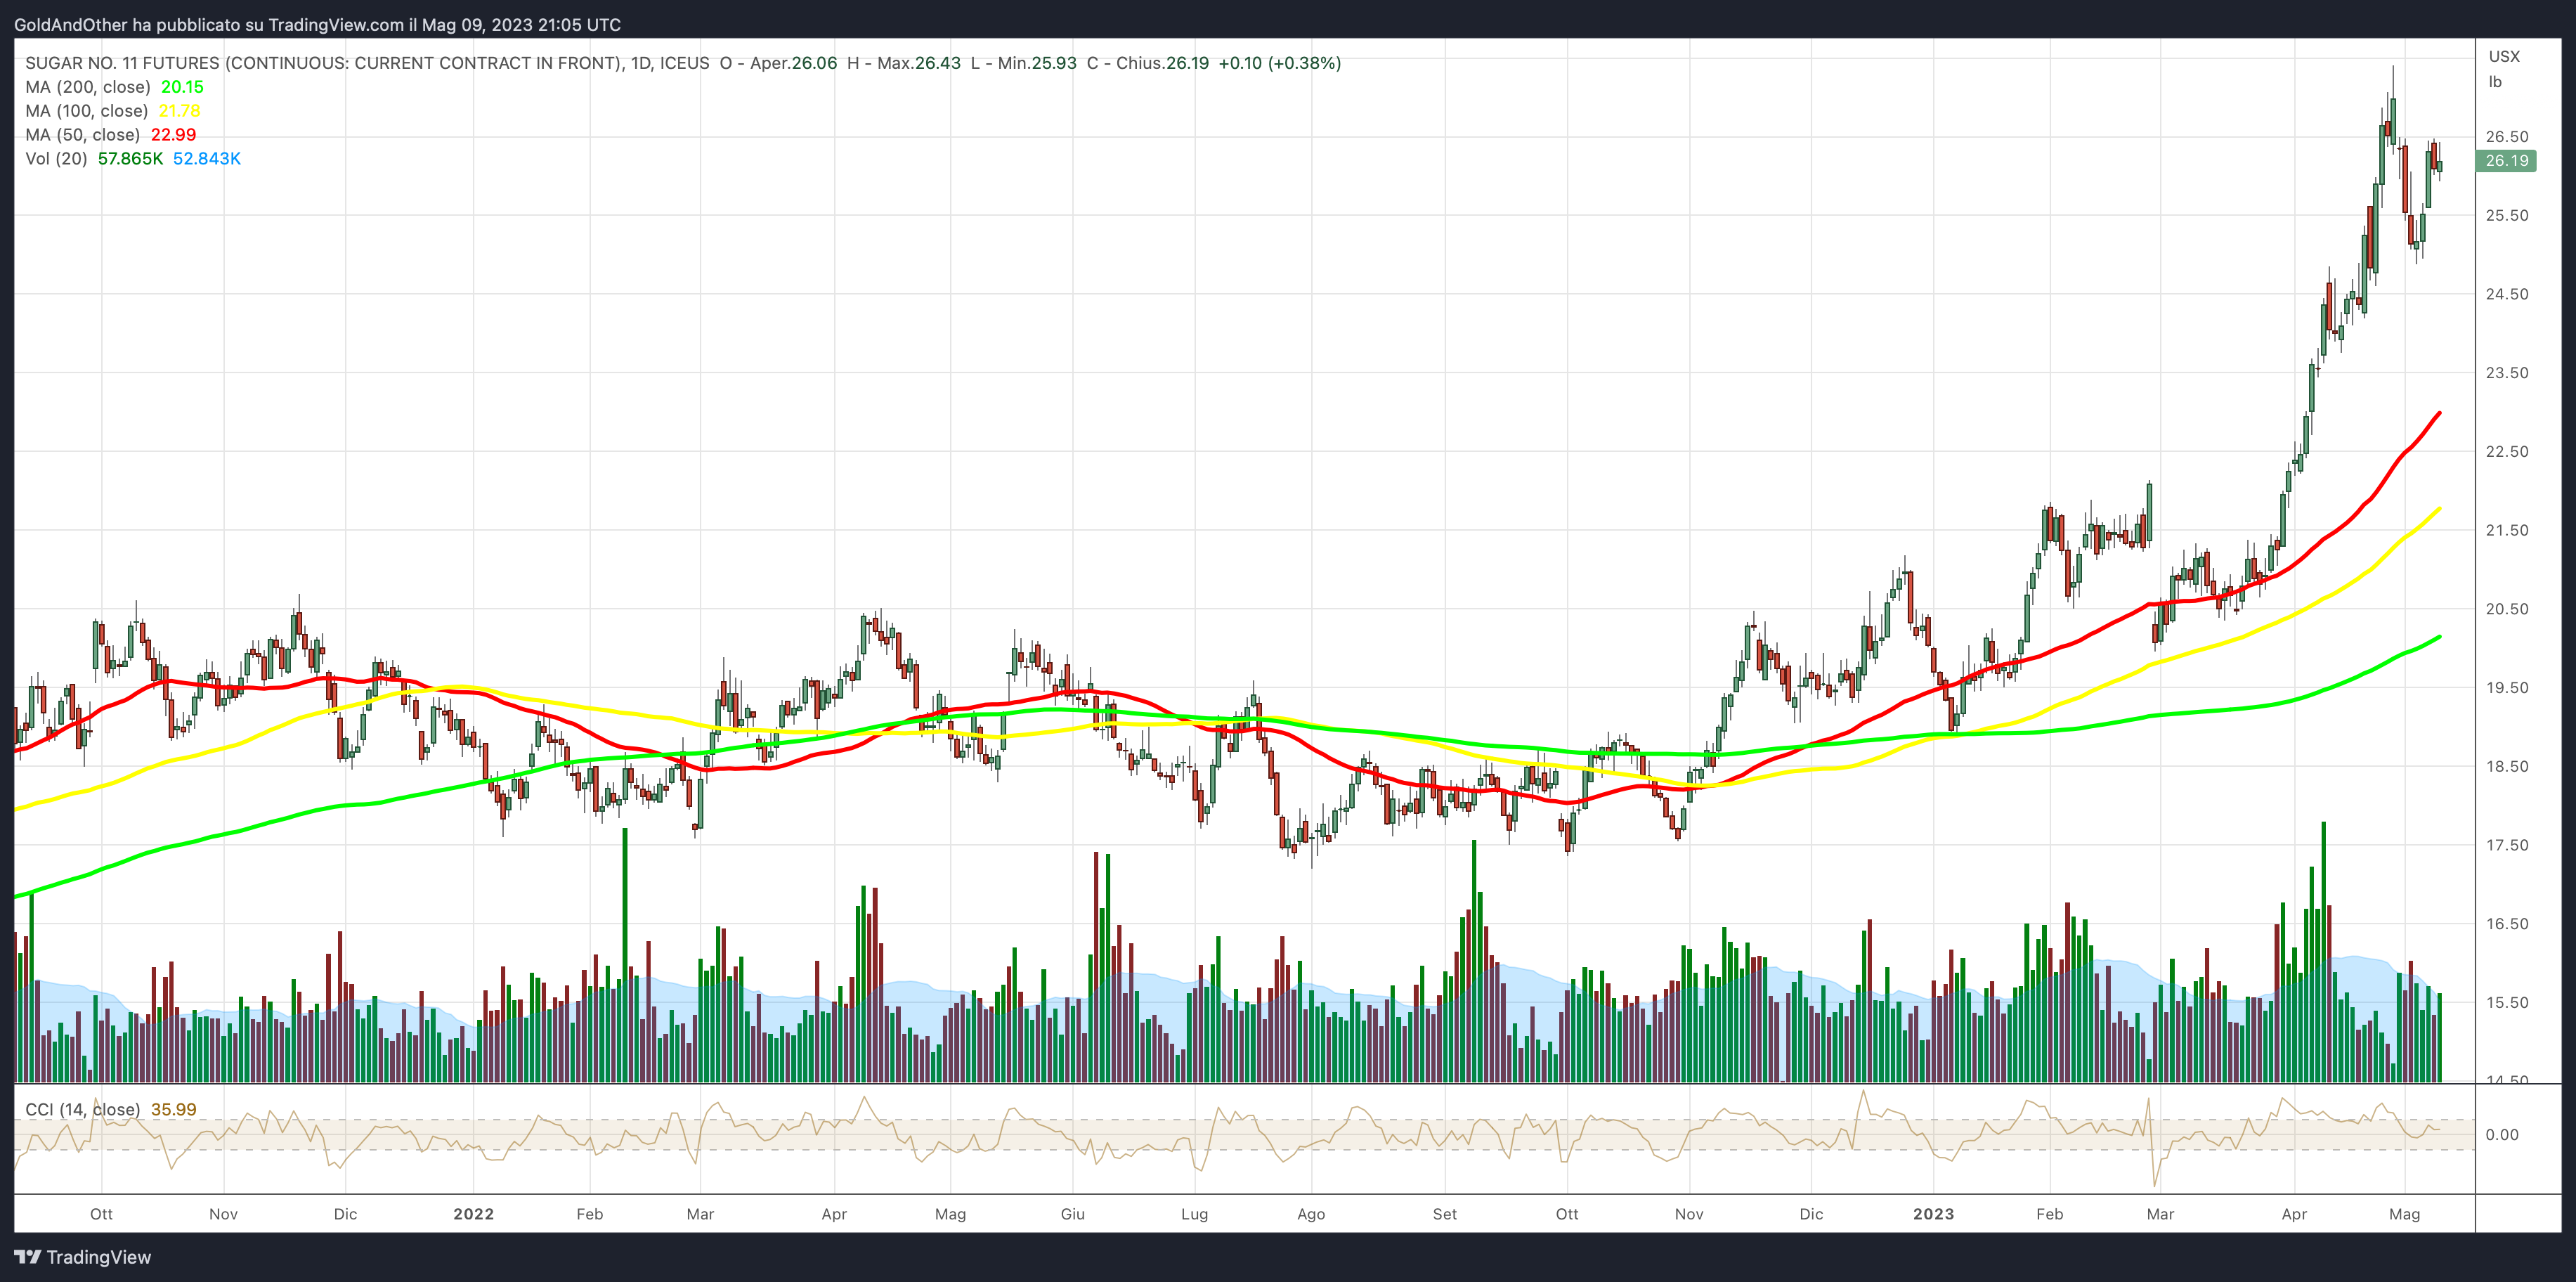The image size is (2576, 1282).
Task: Click the TradingView logo at bottom left
Action: (x=83, y=1257)
